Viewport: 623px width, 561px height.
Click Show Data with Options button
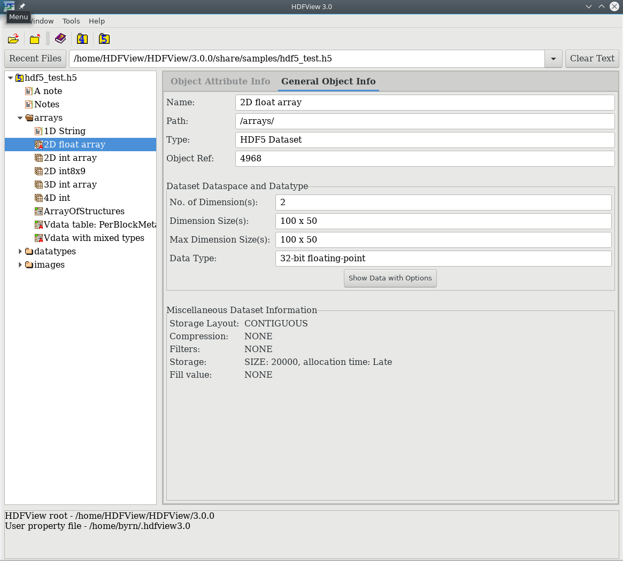390,278
